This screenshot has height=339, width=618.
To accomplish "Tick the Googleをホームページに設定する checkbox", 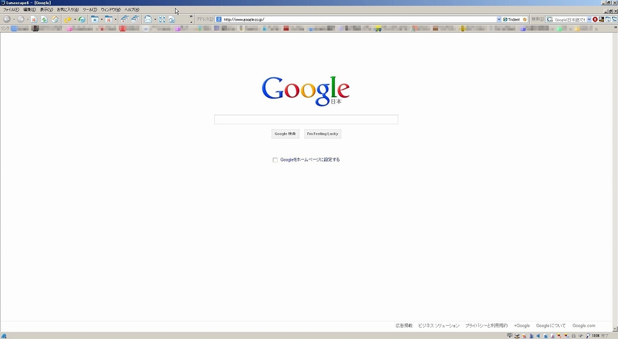I will pyautogui.click(x=275, y=160).
